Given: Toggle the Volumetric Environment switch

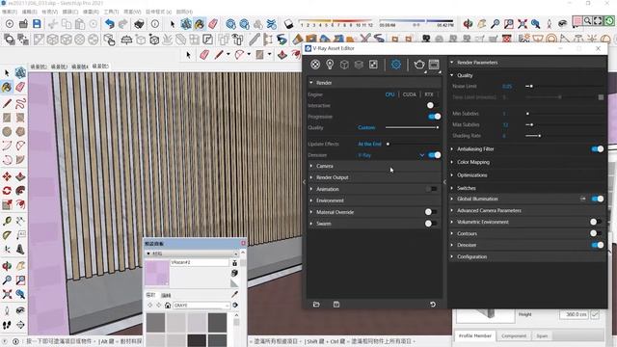Looking at the screenshot, I should pos(596,222).
